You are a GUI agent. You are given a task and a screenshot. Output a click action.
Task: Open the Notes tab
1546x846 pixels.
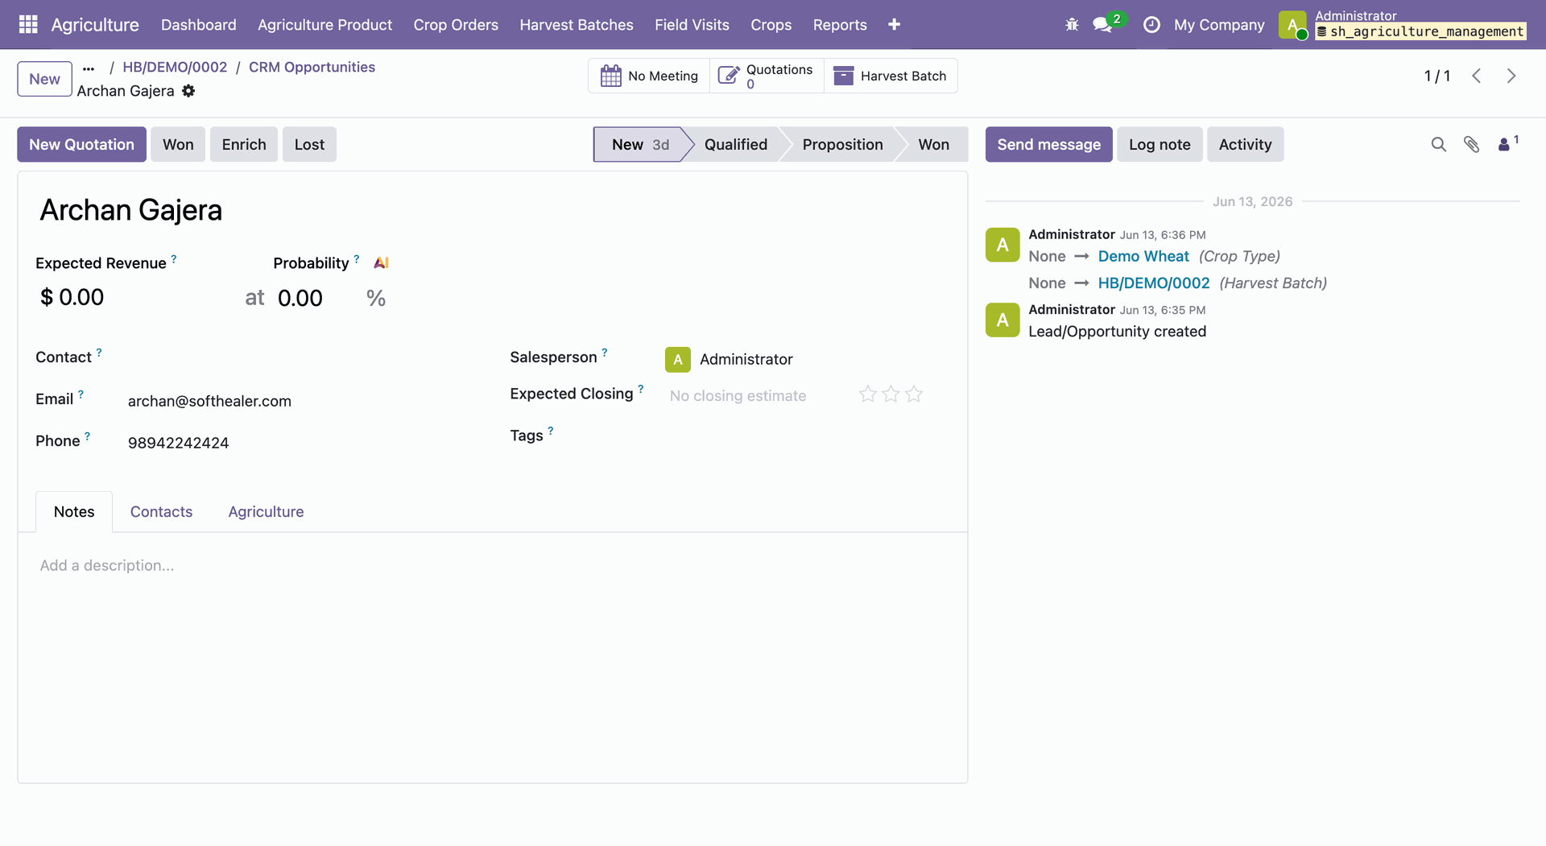74,512
